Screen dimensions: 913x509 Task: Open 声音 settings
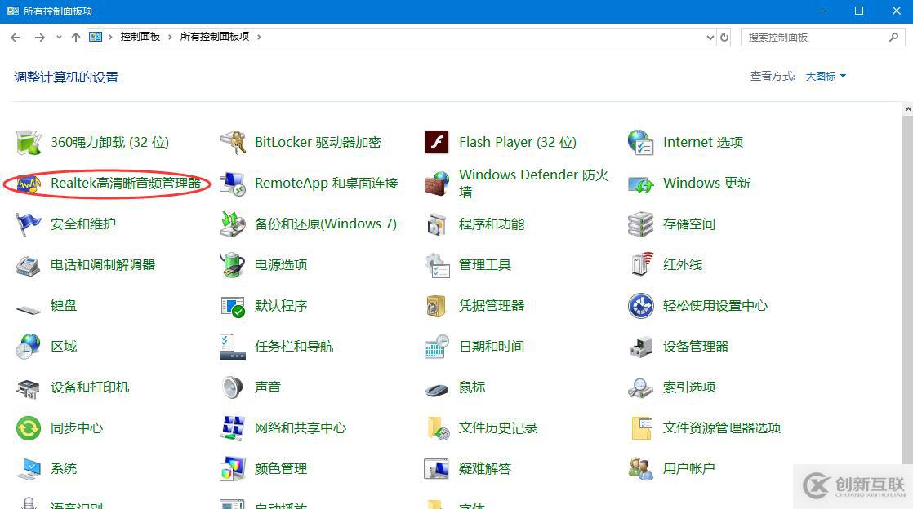point(267,387)
